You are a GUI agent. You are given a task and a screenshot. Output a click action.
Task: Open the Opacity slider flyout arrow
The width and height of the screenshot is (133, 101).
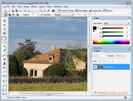coord(121,56)
